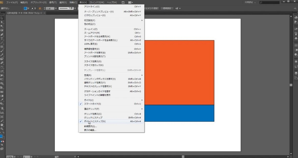Toggle バウンディングボックスを隠す(X) item
The image size is (298, 158).
point(111,79)
